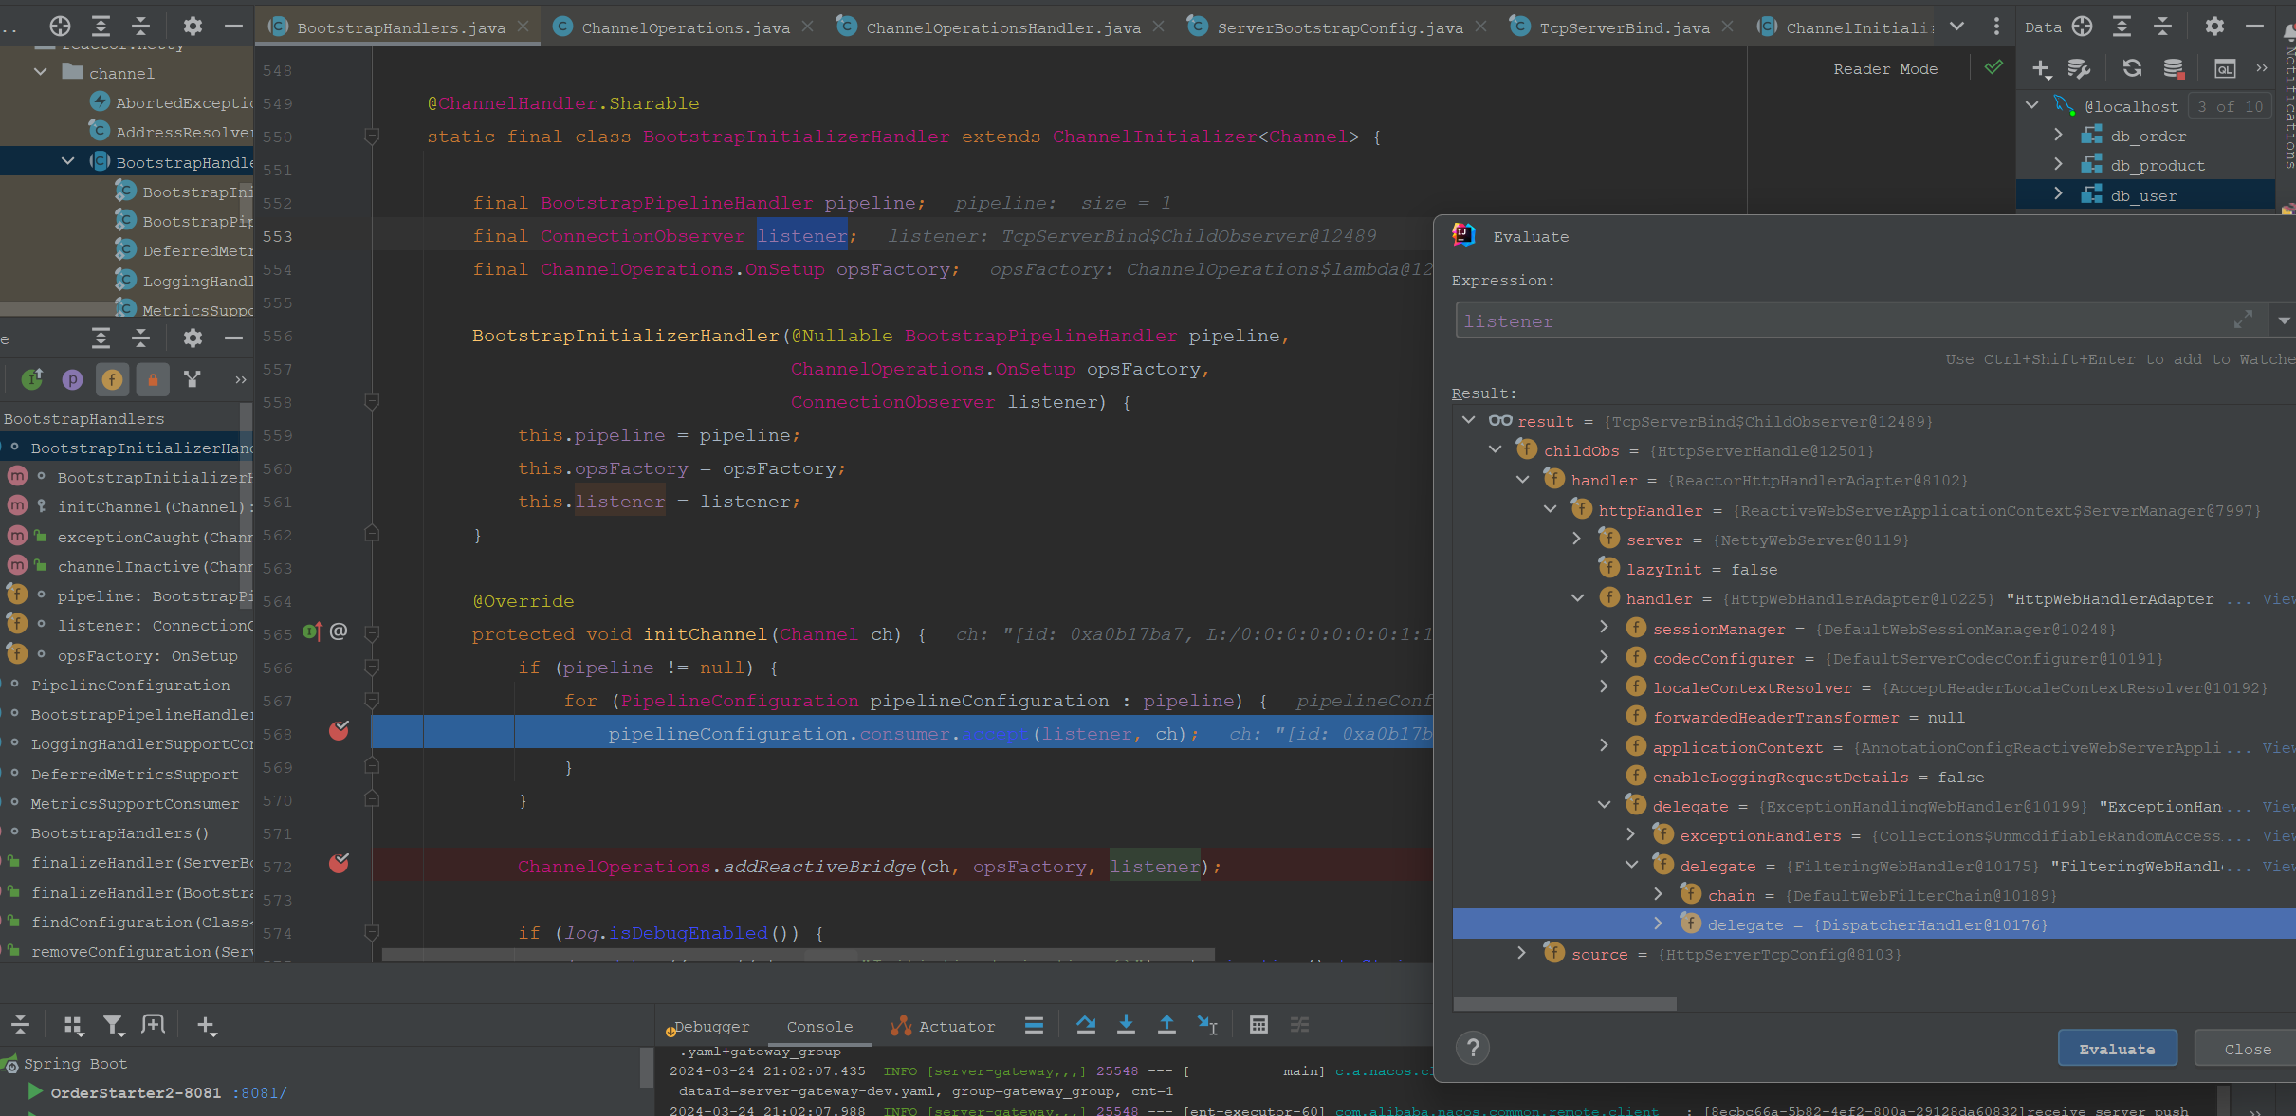Open the Console tab
The width and height of the screenshot is (2296, 1116).
819,1027
